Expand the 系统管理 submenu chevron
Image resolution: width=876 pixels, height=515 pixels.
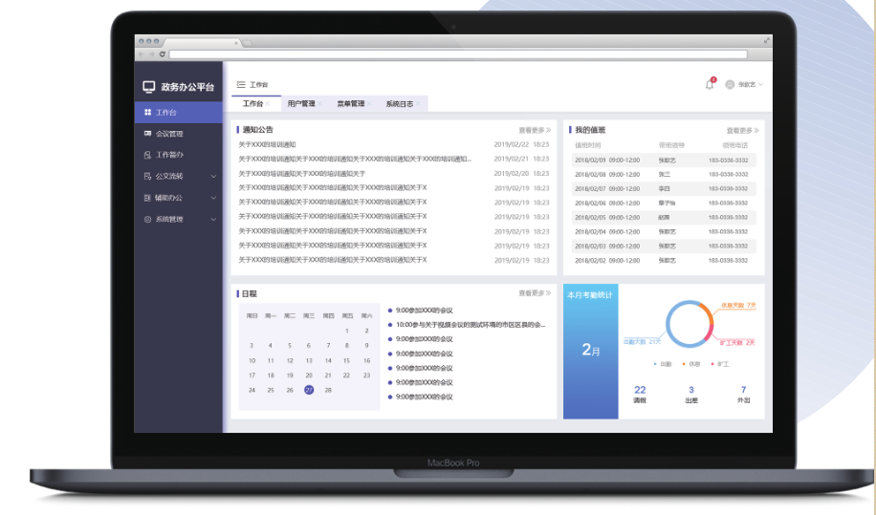tap(213, 219)
